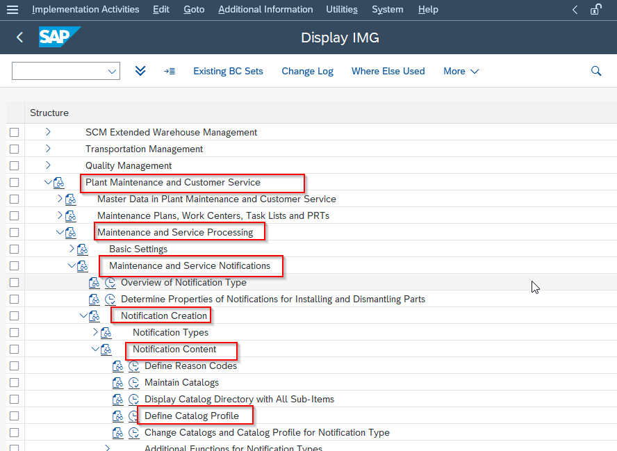Click the chevron left of the lock icon
This screenshot has width=617, height=451.
(575, 10)
